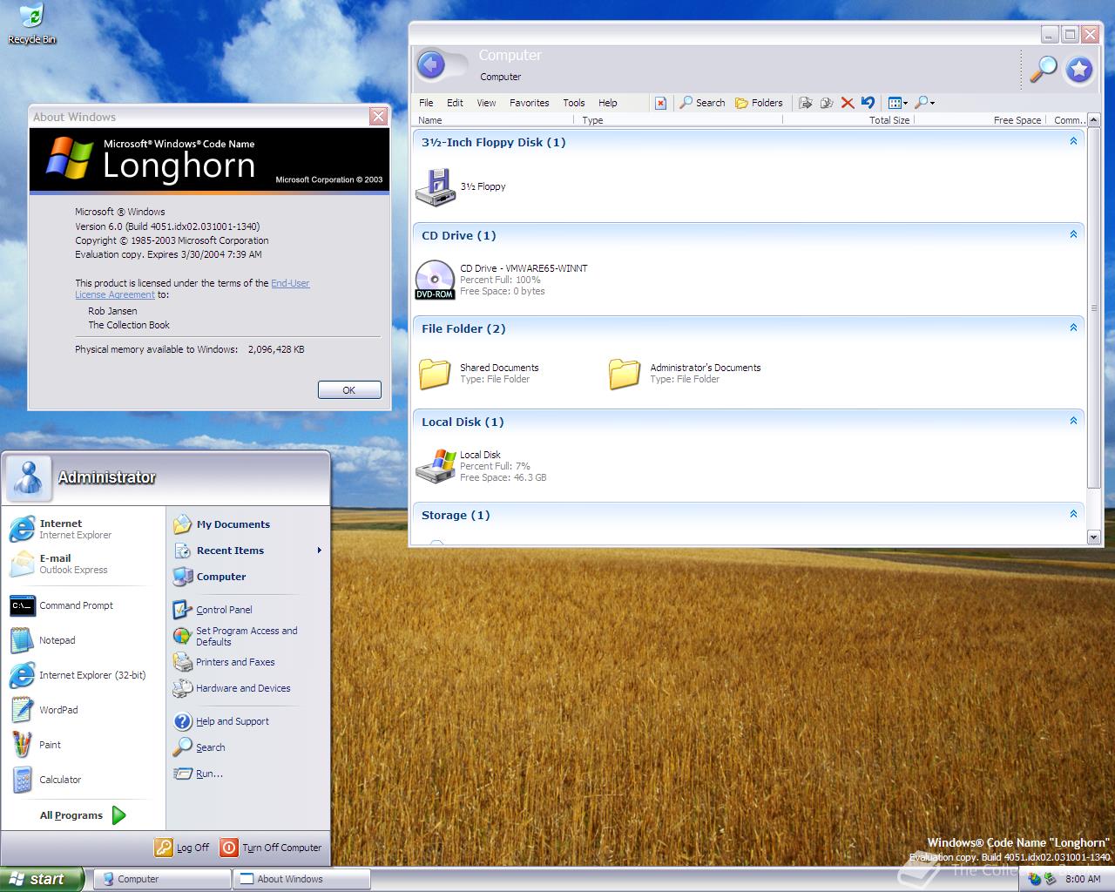This screenshot has width=1115, height=892.
Task: Launch Internet Explorer (32-bit)
Action: coord(84,675)
